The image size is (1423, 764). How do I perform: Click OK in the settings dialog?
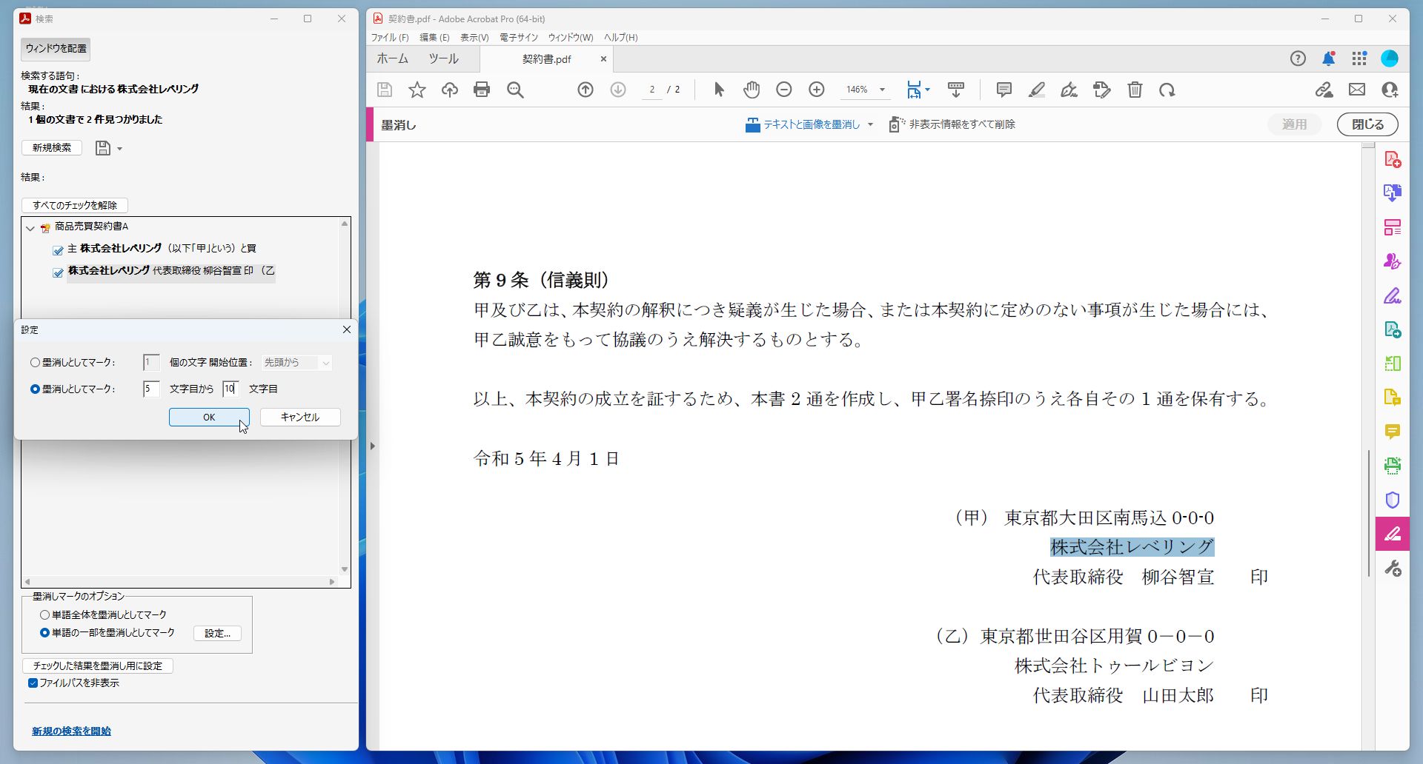click(209, 417)
